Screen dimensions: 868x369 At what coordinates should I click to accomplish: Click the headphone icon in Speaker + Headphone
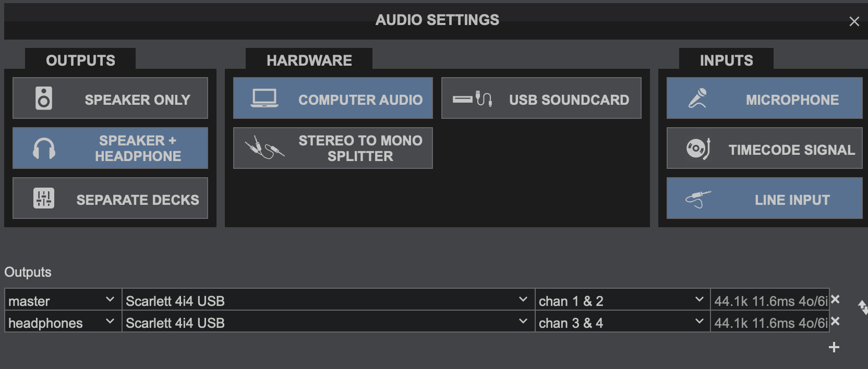(x=44, y=149)
